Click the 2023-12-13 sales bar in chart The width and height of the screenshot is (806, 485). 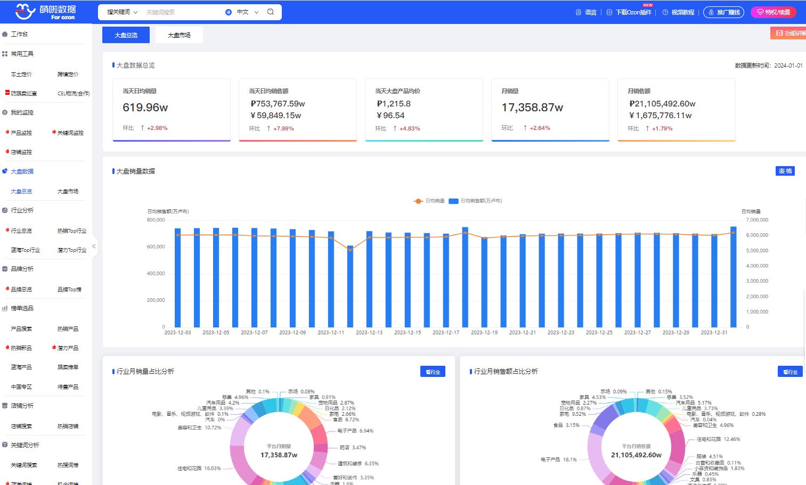tap(369, 279)
